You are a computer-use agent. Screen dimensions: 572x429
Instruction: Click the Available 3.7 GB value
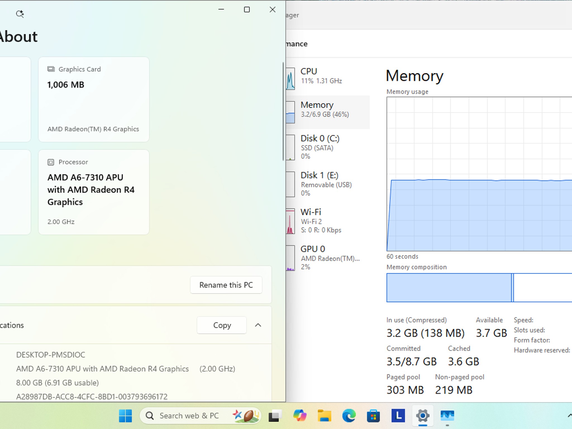pyautogui.click(x=491, y=333)
